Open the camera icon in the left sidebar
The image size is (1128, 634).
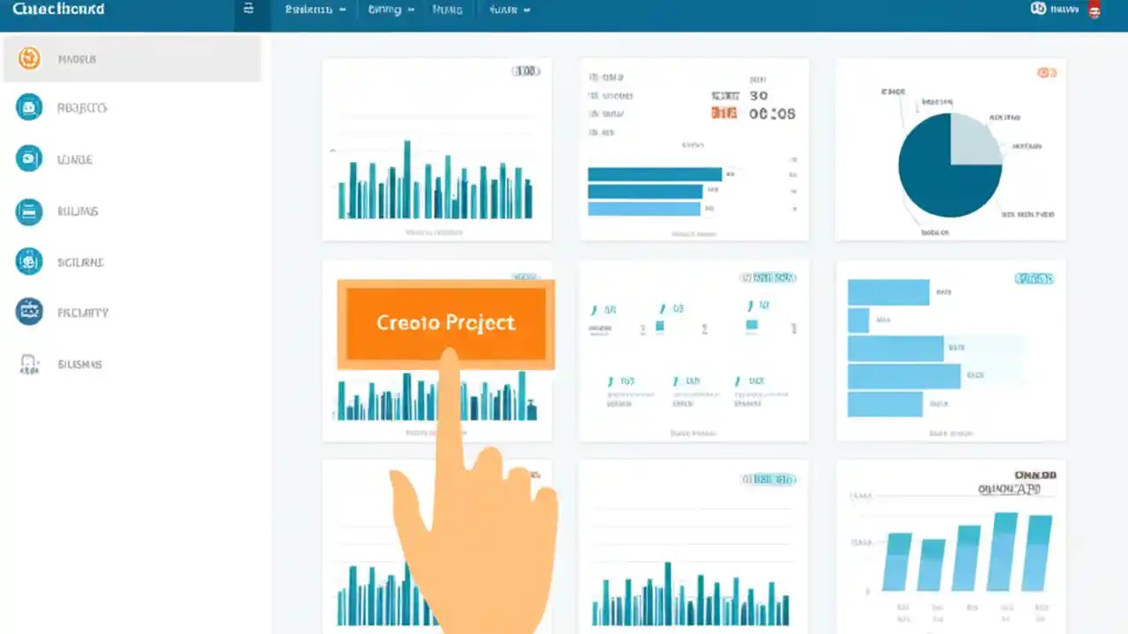click(x=29, y=159)
